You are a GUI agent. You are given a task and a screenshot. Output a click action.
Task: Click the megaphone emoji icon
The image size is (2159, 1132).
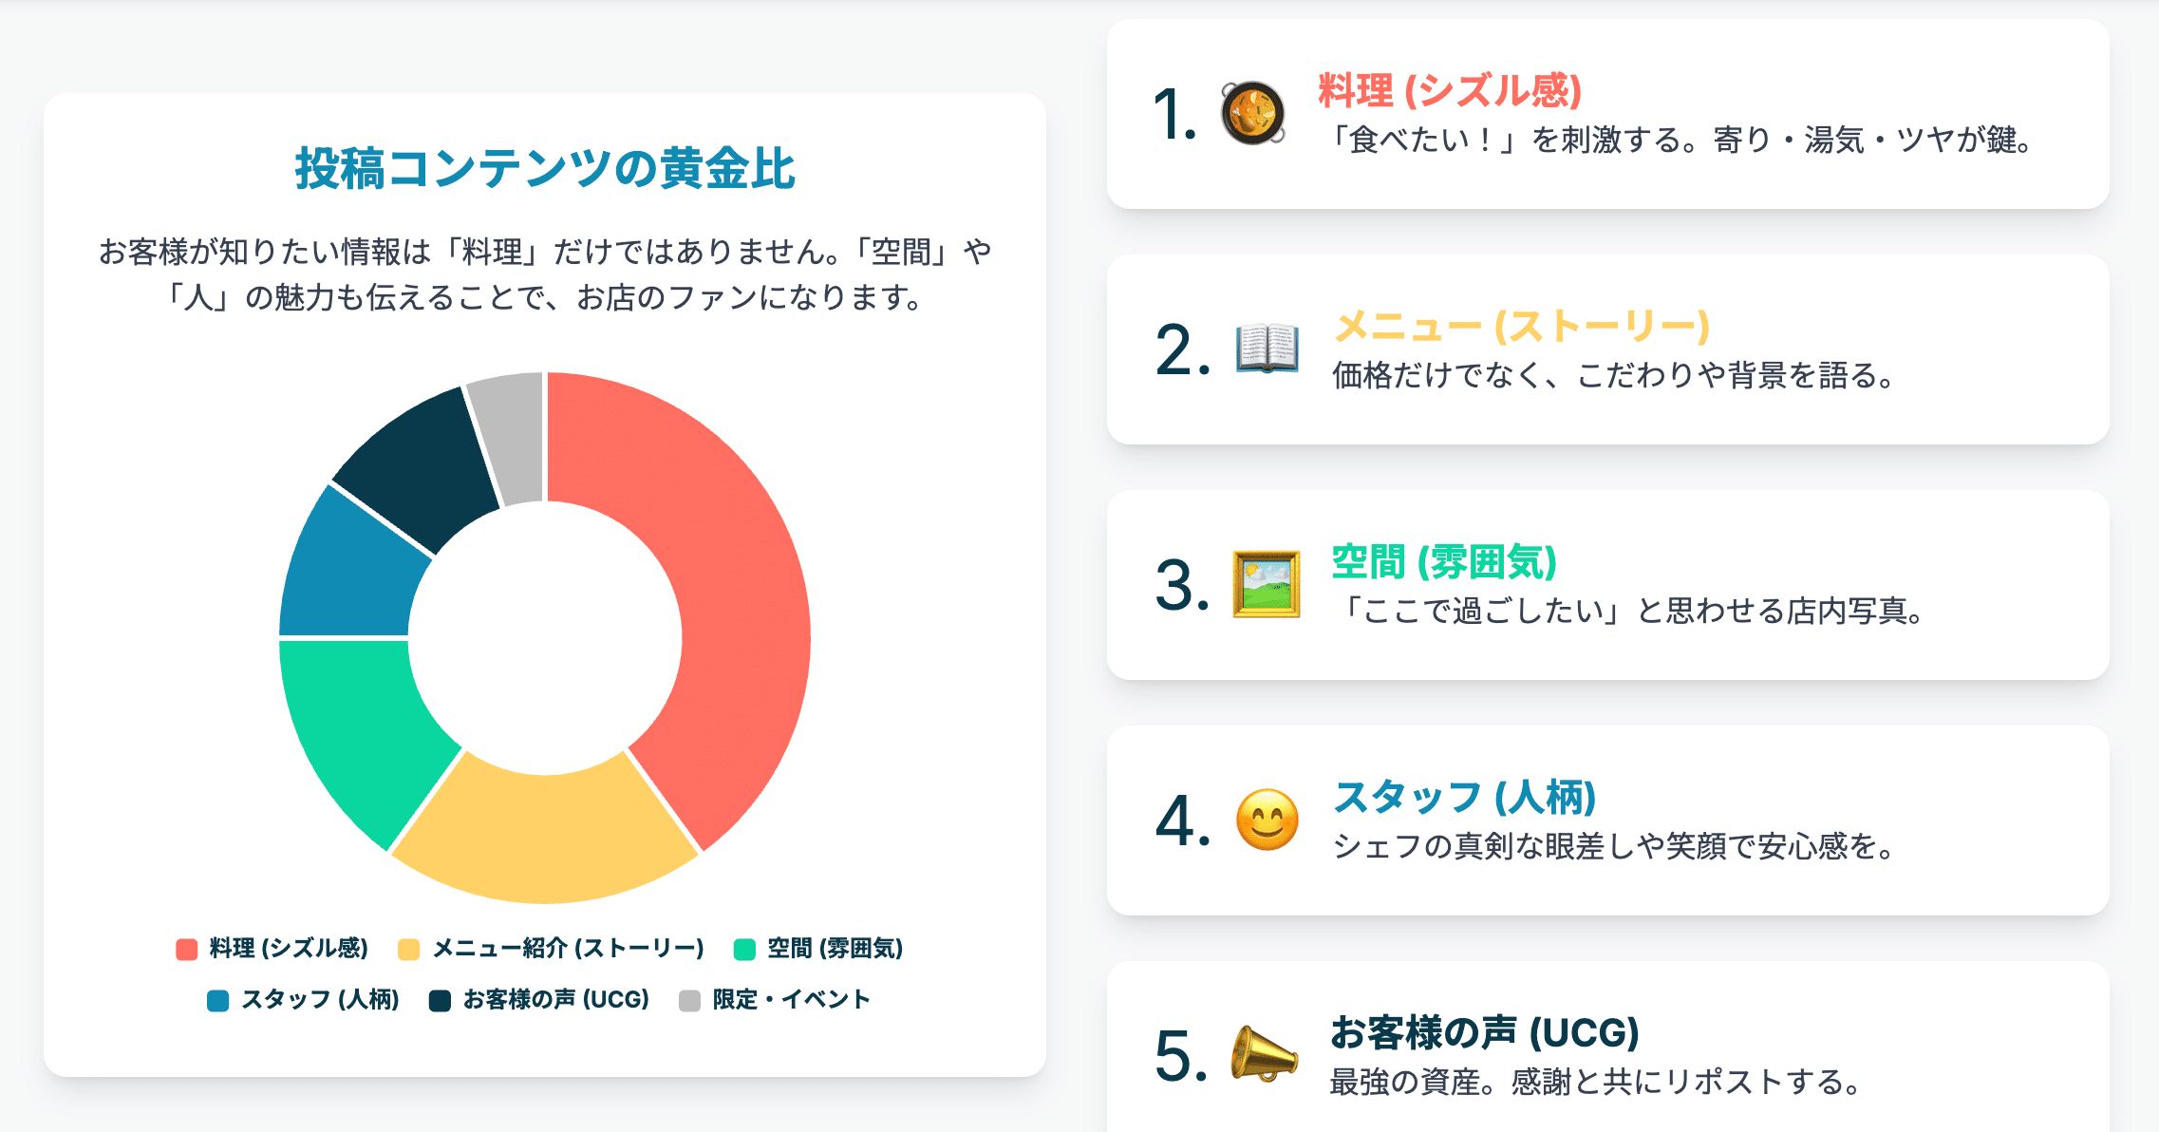click(x=1264, y=1054)
